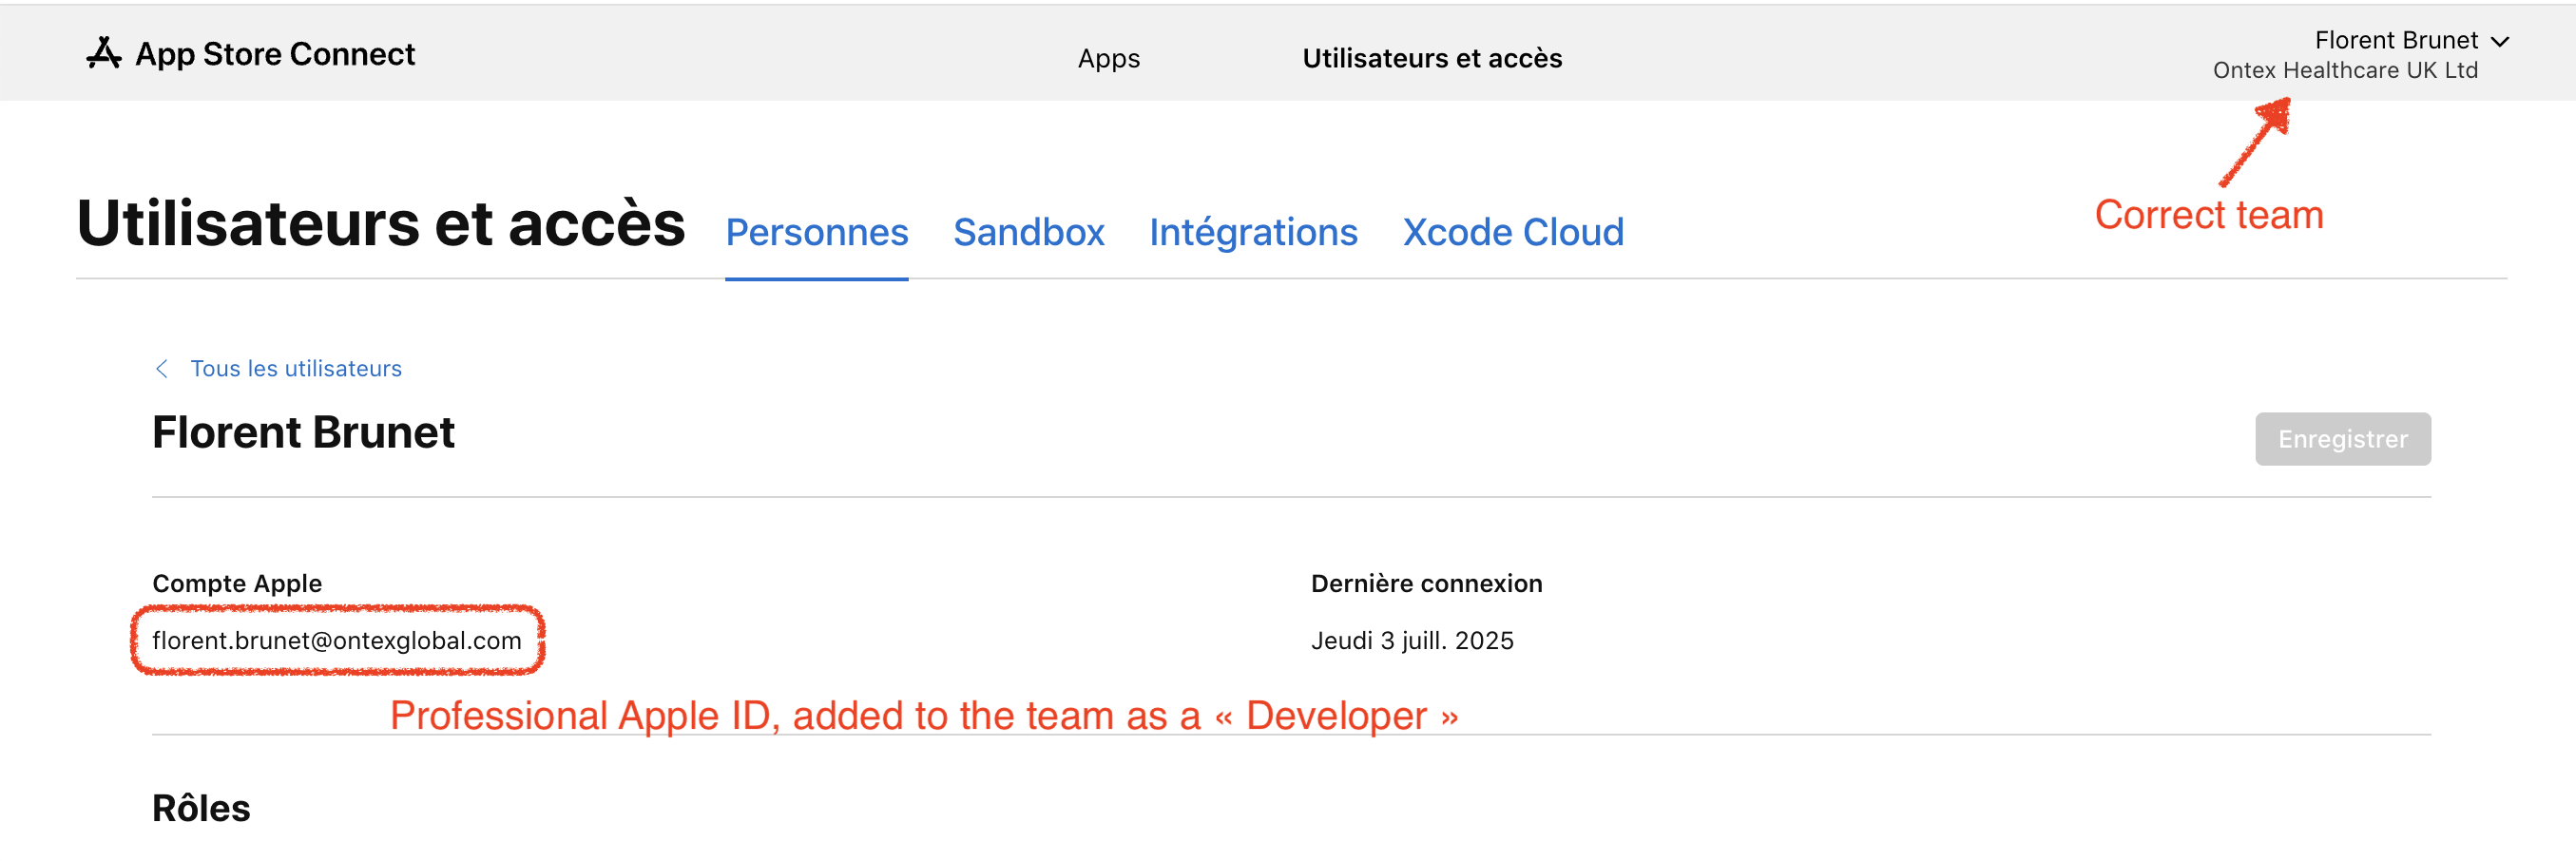Click the back chevron before Tous les utilisateurs
Viewport: 2576px width, 861px height.
[x=161, y=369]
